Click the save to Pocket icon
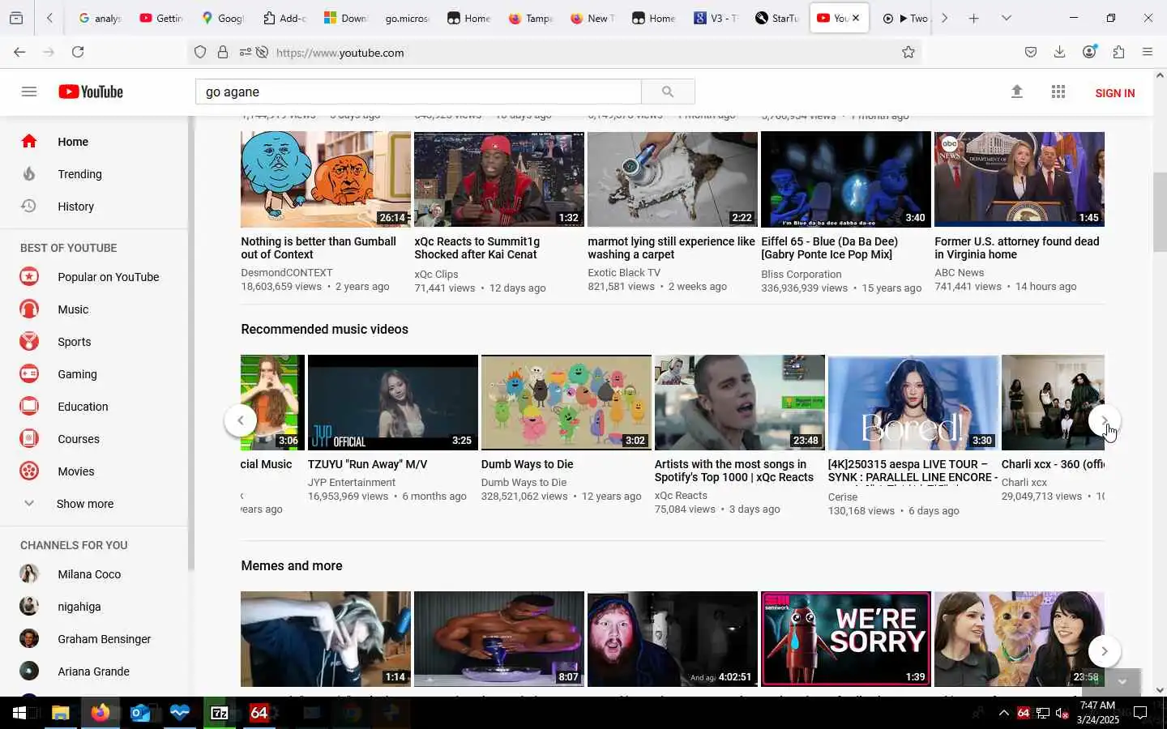 click(1031, 52)
